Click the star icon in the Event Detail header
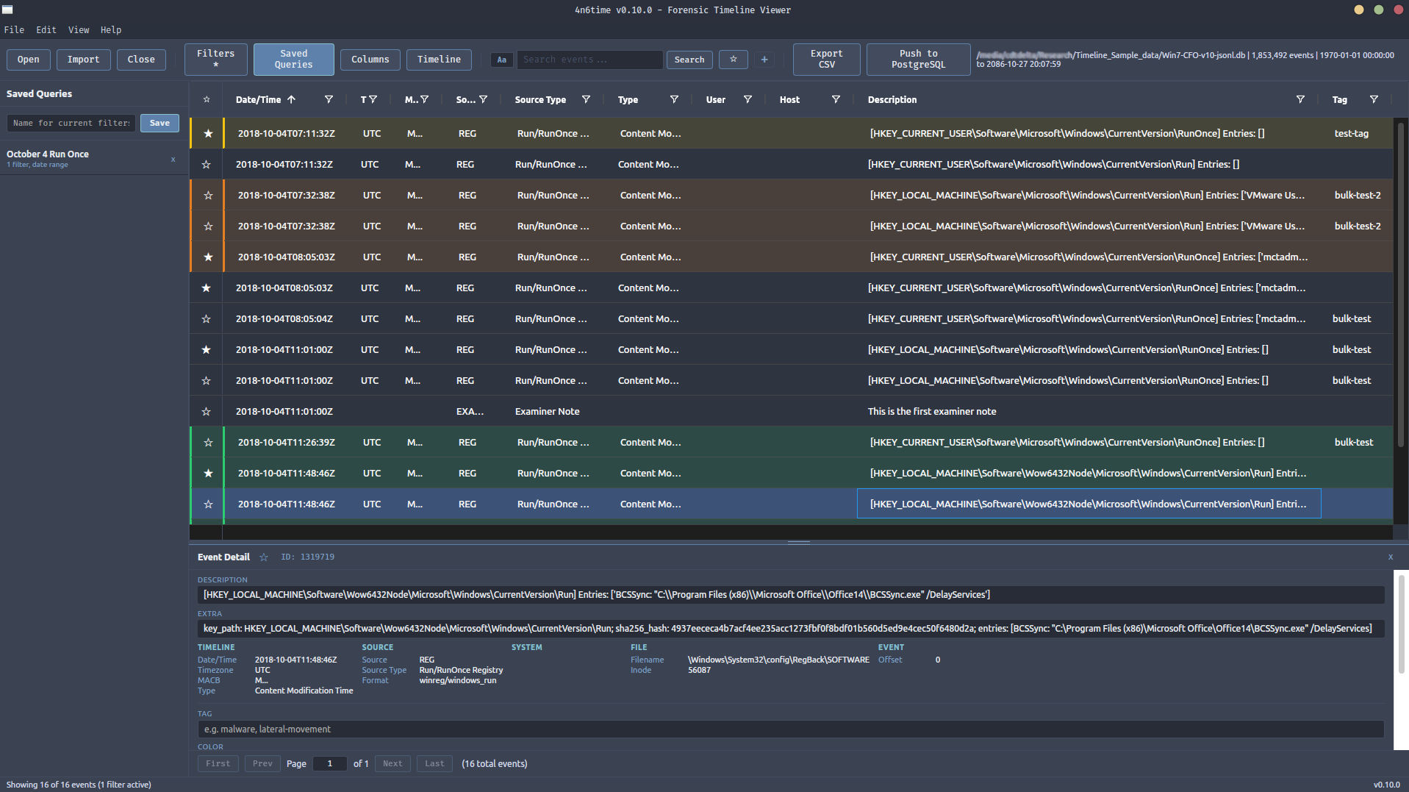The height and width of the screenshot is (792, 1409). [264, 557]
